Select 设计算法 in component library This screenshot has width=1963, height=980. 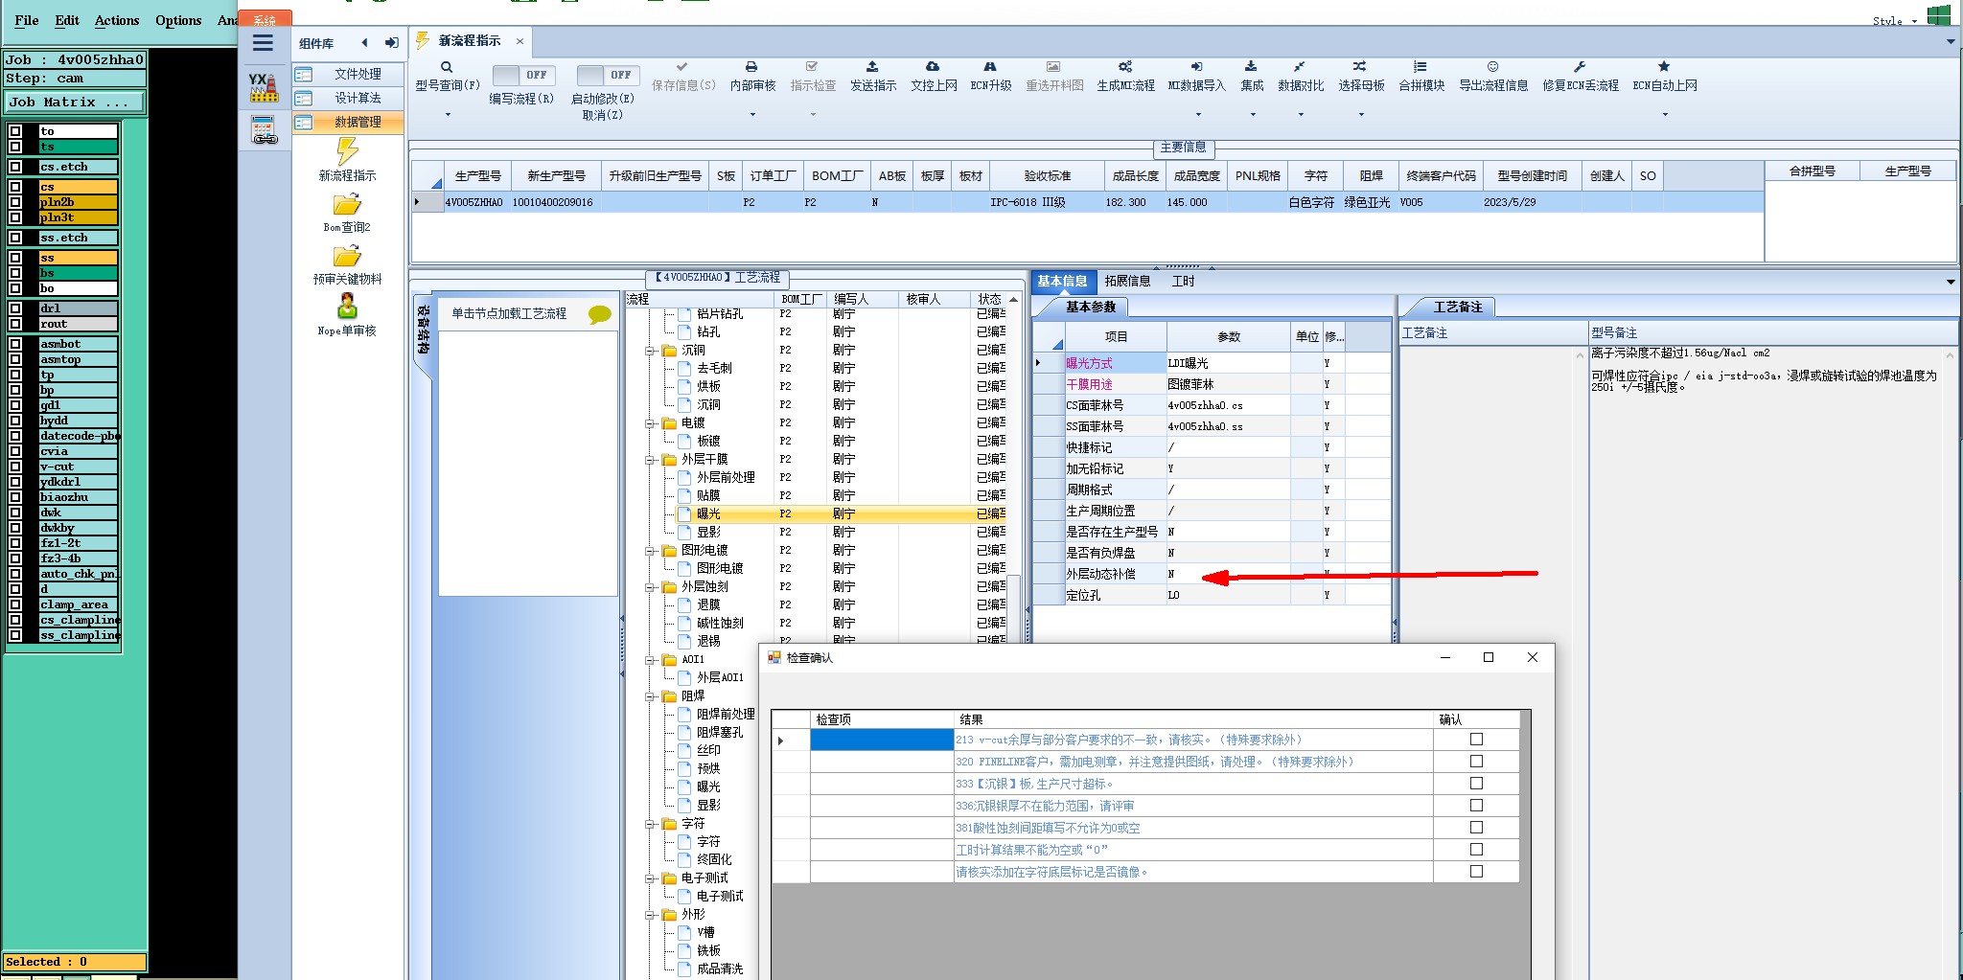[x=348, y=98]
